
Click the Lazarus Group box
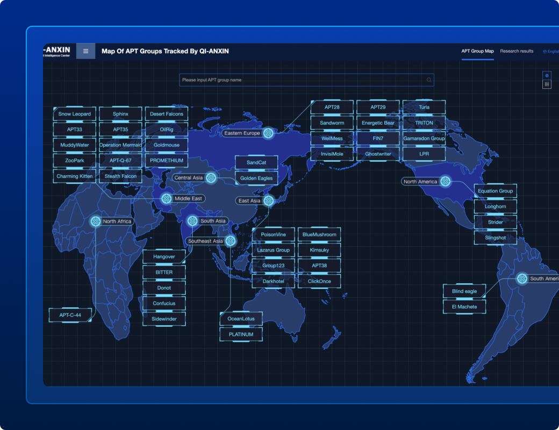coord(273,250)
